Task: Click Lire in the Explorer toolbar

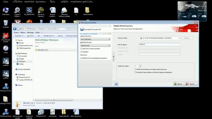Action: tap(39, 36)
